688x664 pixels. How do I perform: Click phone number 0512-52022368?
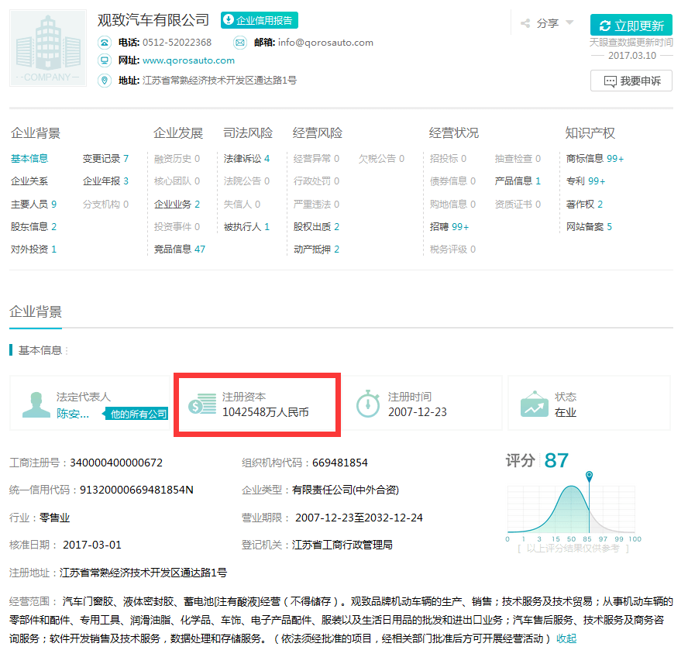point(177,43)
